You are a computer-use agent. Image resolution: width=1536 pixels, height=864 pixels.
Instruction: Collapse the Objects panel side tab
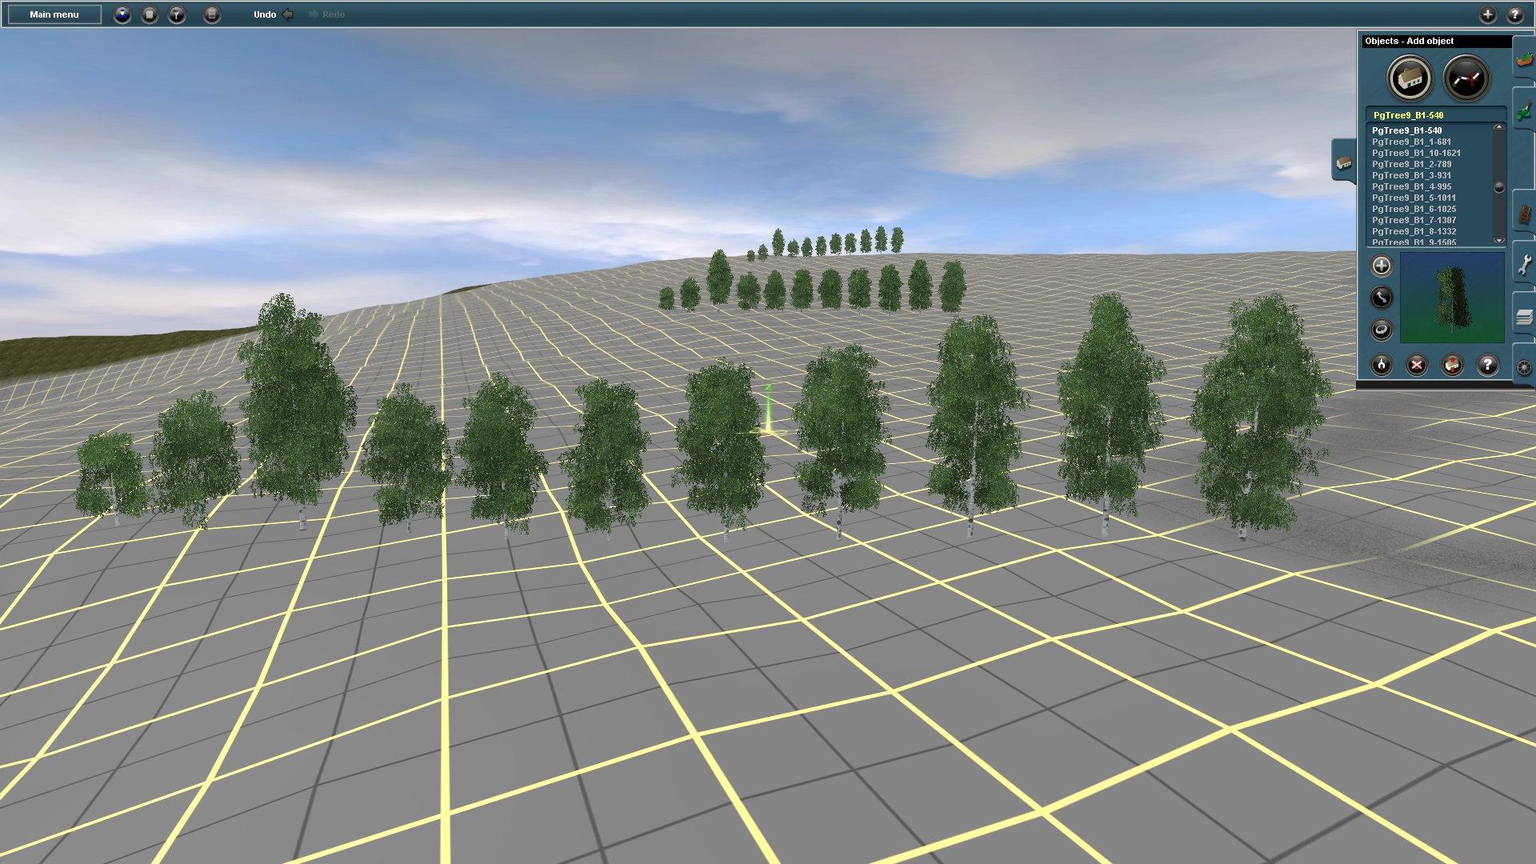(1343, 162)
